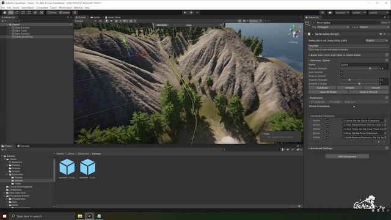391x220 pixels.
Task: Open the Window menu
Action: tap(78, 8)
